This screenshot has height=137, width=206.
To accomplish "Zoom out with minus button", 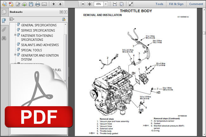I will (83, 4).
